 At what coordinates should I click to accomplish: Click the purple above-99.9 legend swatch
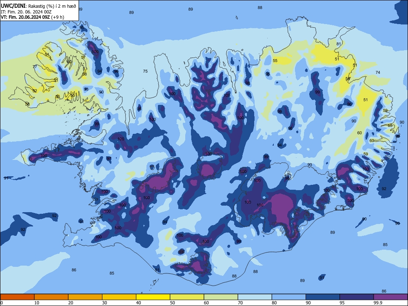pyautogui.click(x=390, y=297)
